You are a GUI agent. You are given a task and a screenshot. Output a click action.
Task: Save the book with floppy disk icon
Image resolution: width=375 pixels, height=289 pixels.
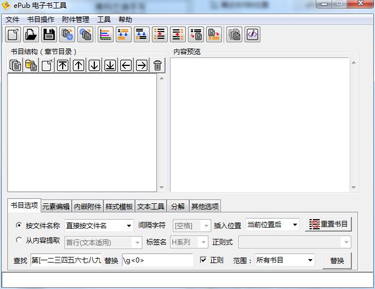tap(49, 34)
